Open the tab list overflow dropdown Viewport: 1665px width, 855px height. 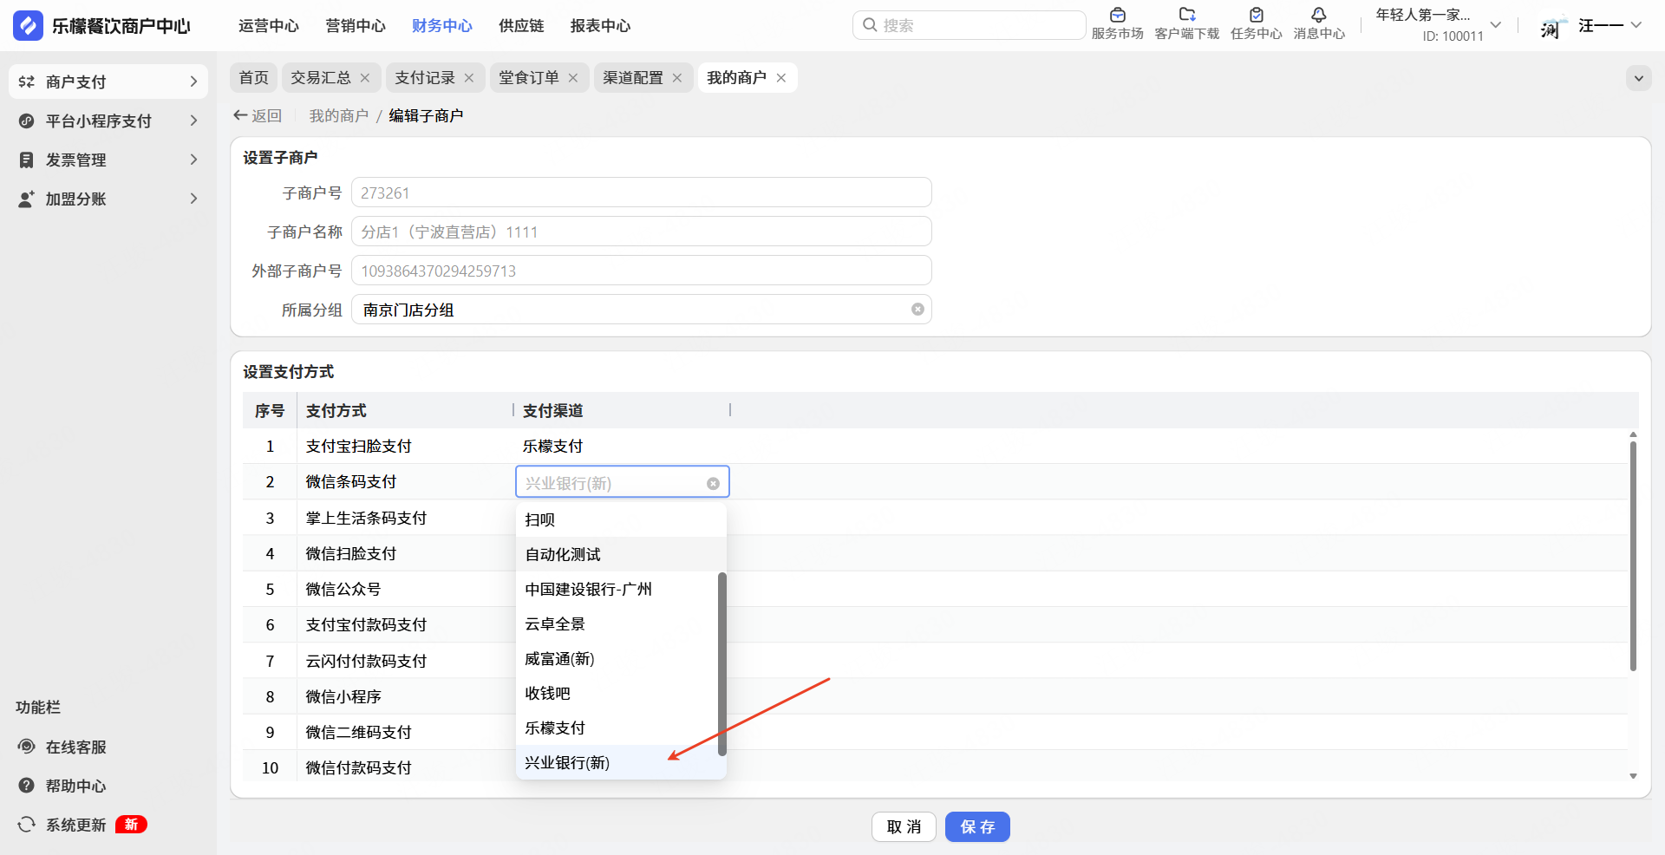pyautogui.click(x=1638, y=78)
